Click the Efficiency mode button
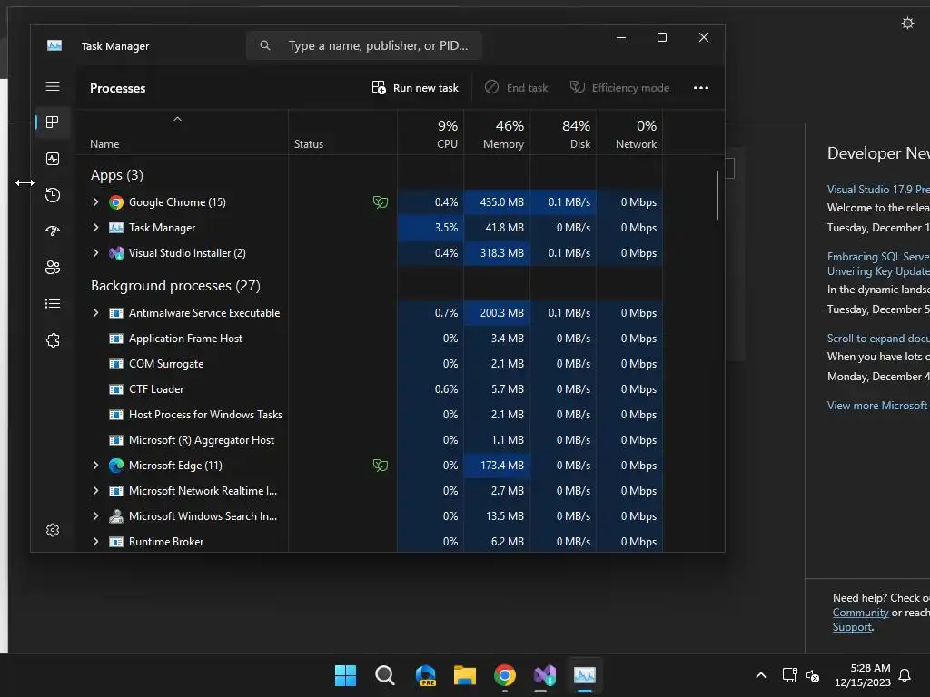The image size is (930, 697). coord(619,88)
